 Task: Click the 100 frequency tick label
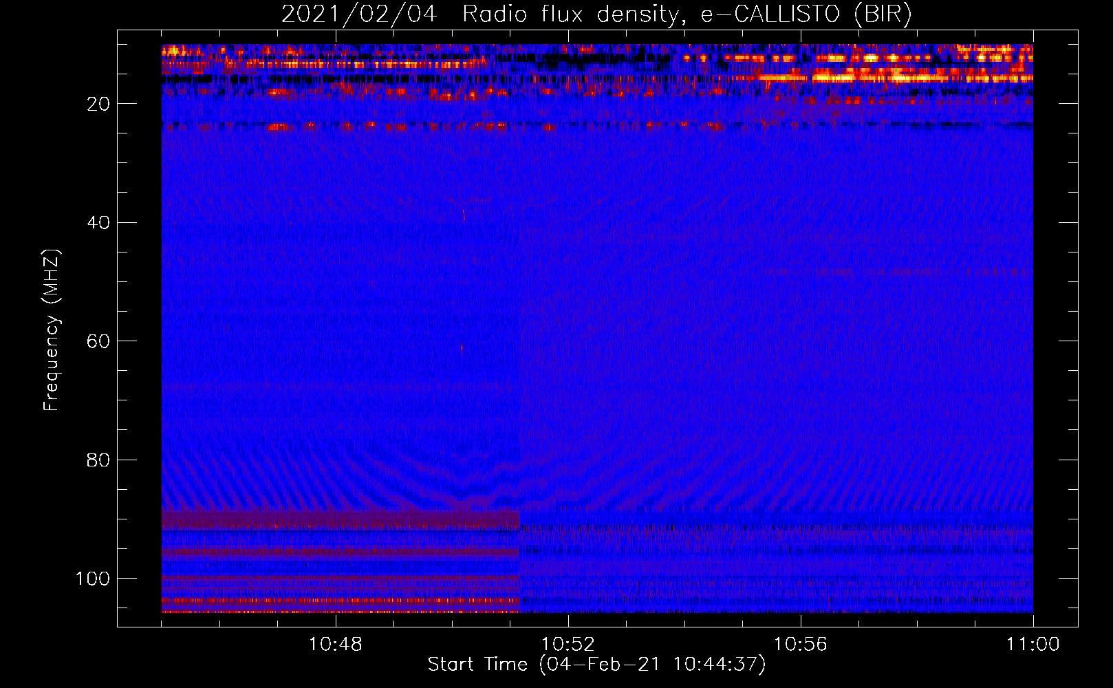pyautogui.click(x=93, y=579)
